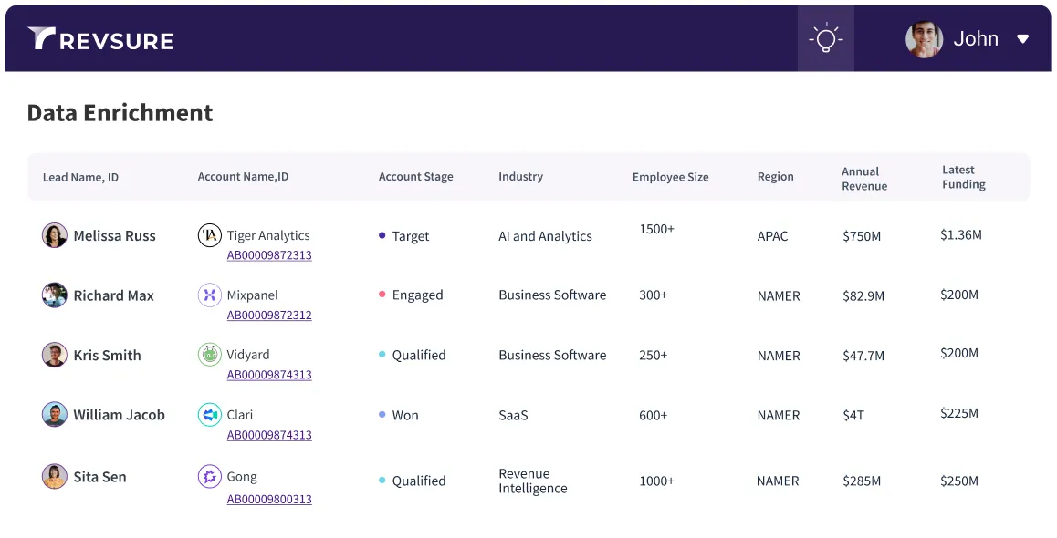Click the 600+ employee size value
Image resolution: width=1057 pixels, height=538 pixels.
654,416
